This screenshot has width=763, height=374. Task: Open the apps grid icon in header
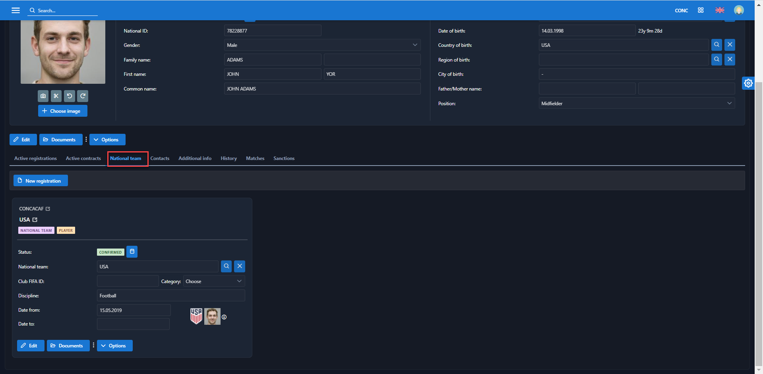tap(701, 10)
